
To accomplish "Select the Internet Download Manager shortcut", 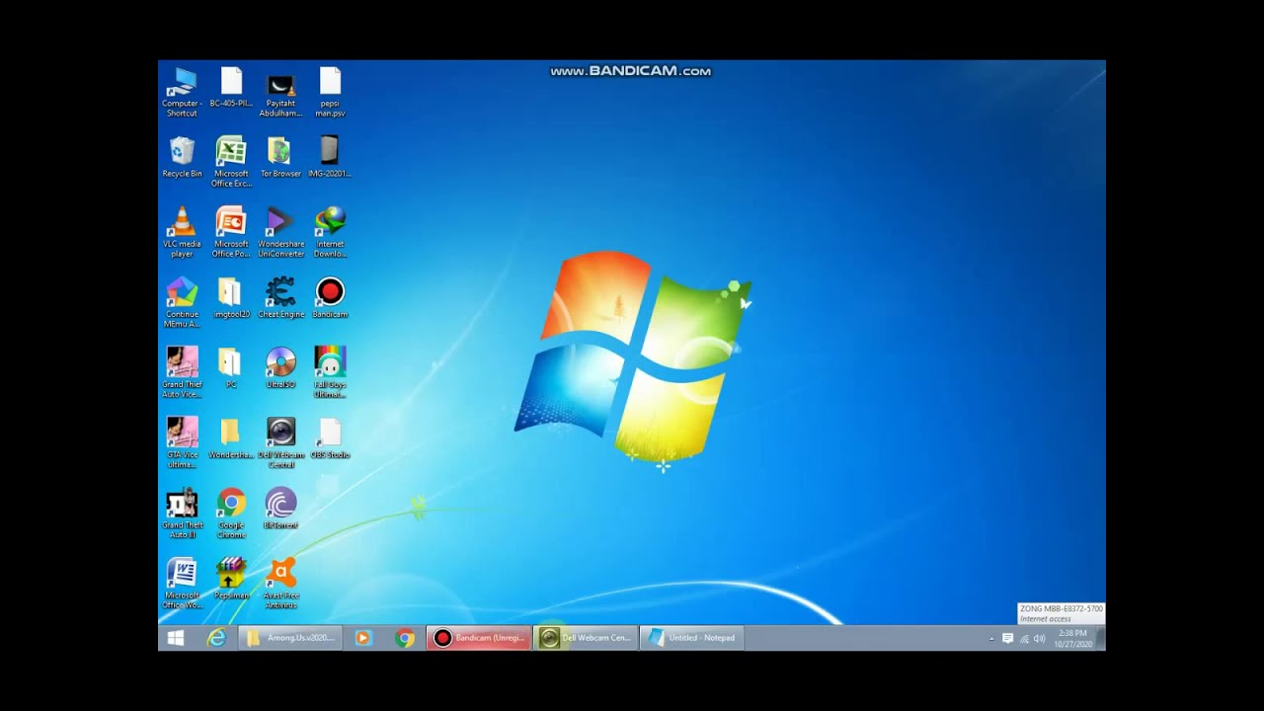I will pos(330,233).
